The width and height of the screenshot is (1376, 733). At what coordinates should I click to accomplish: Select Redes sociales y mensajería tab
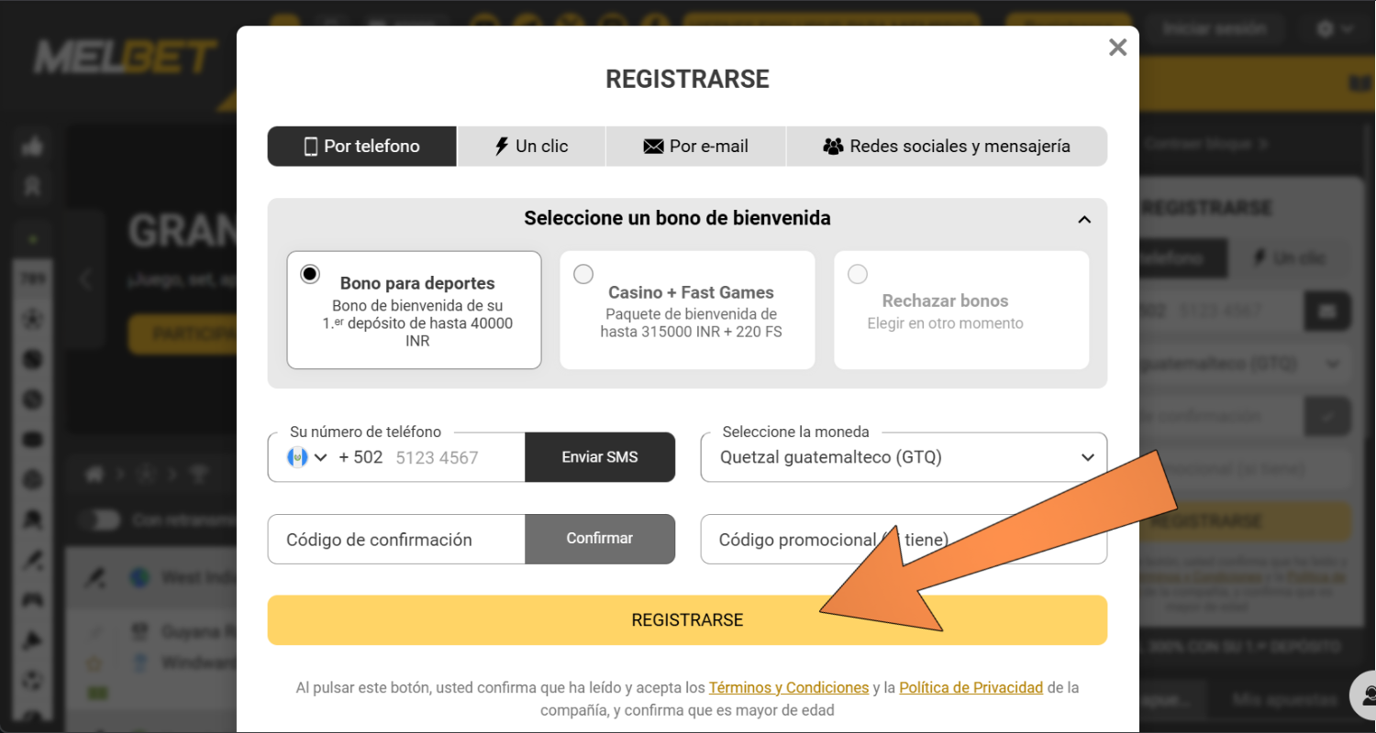pyautogui.click(x=947, y=147)
